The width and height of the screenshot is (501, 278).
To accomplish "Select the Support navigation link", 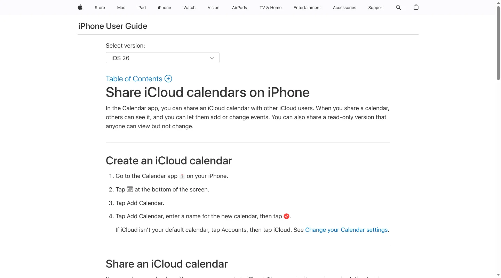I will pos(376,7).
